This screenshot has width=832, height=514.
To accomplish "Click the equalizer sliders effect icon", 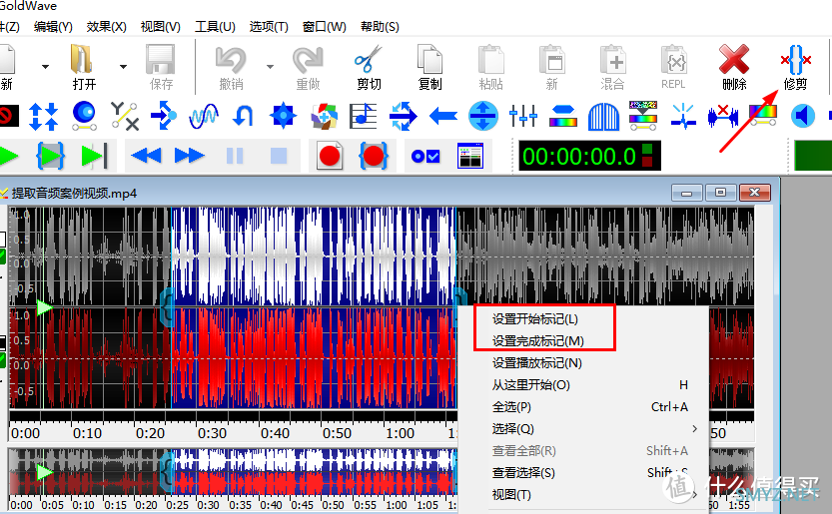I will [x=523, y=116].
